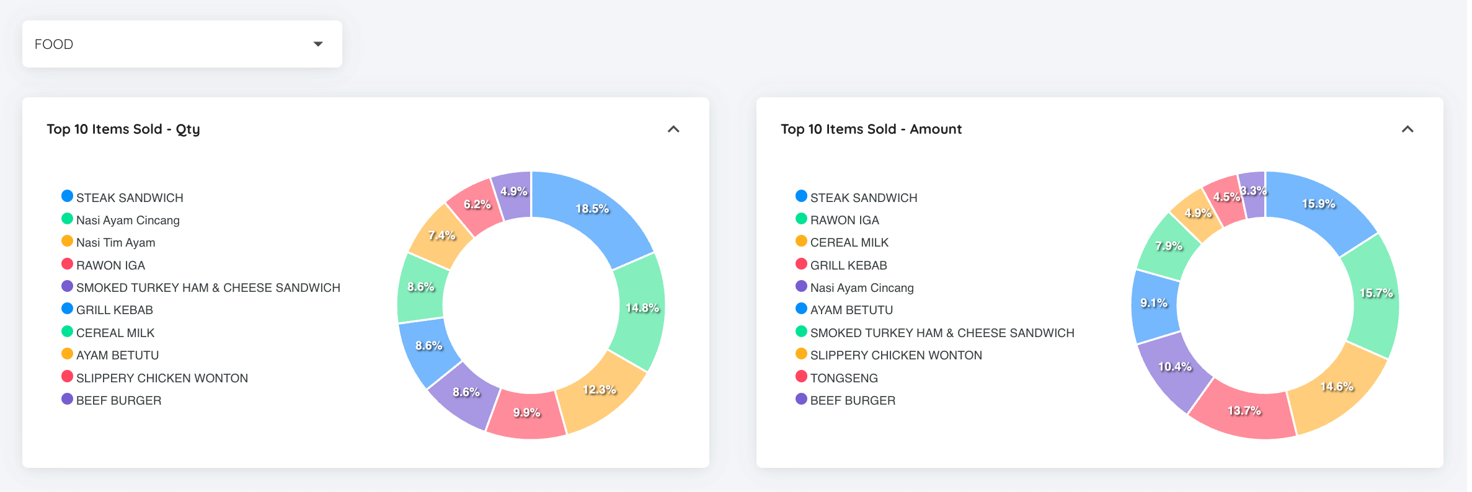Viewport: 1472px width, 492px height.
Task: Toggle SMOKED TURKEY HAM legend in Amount chart
Action: (x=935, y=333)
